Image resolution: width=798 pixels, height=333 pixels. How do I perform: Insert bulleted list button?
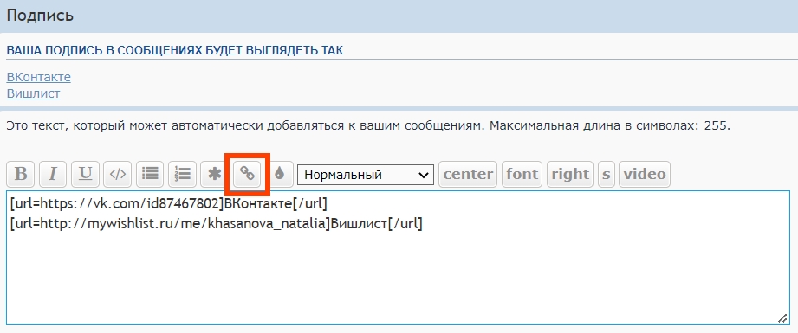pos(150,175)
